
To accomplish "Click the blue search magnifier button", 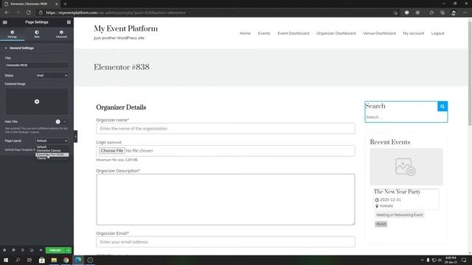I will 442,106.
